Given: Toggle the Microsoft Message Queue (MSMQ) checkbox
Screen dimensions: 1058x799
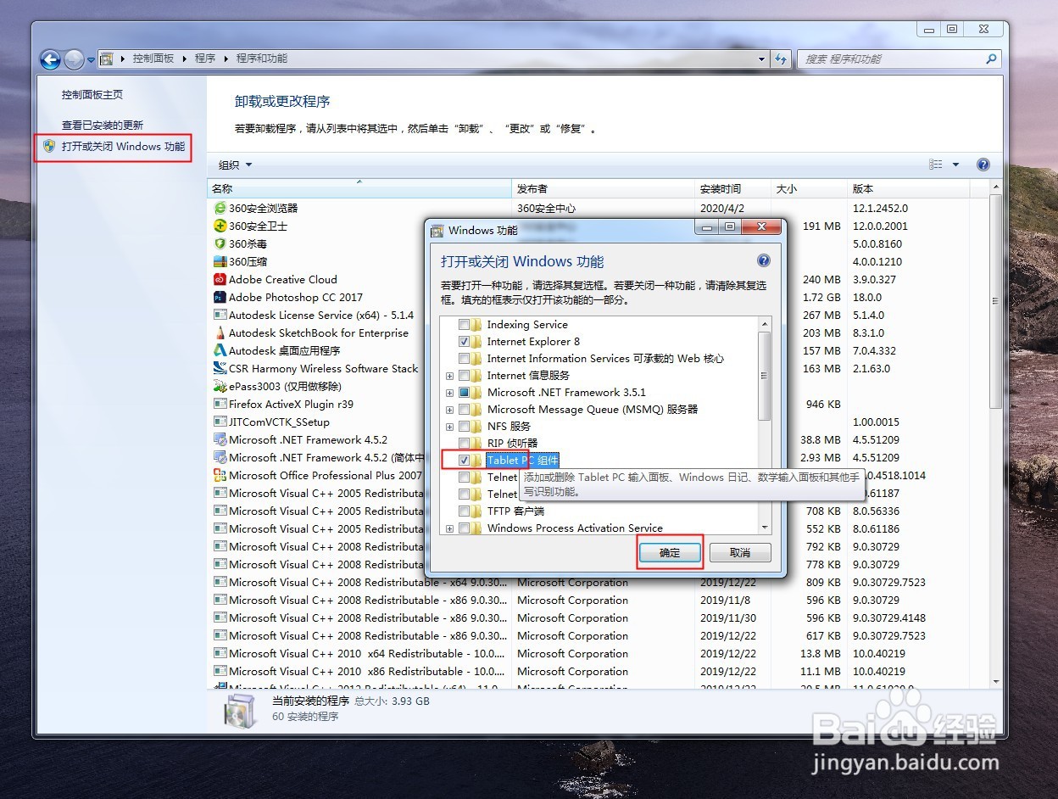Looking at the screenshot, I should 464,409.
